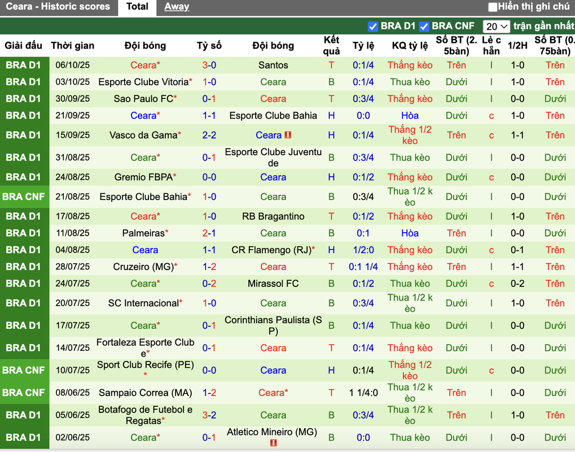575x452 pixels.
Task: Open Esporte Clube Juventude team link
Action: pos(273,158)
